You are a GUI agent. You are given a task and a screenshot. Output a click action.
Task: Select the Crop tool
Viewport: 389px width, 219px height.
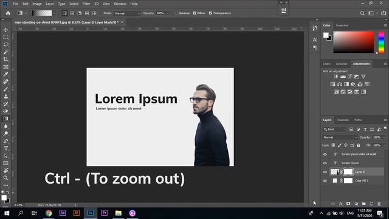point(5,60)
